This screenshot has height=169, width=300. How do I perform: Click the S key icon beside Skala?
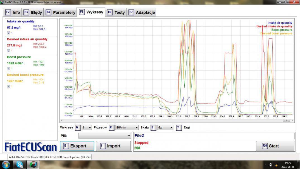point(153,128)
